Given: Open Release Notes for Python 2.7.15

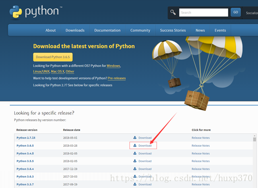Looking at the screenshot, I should pos(201,138).
